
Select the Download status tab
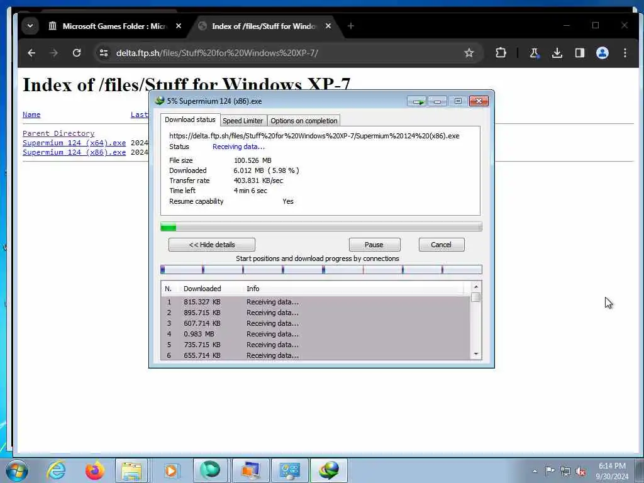[190, 119]
